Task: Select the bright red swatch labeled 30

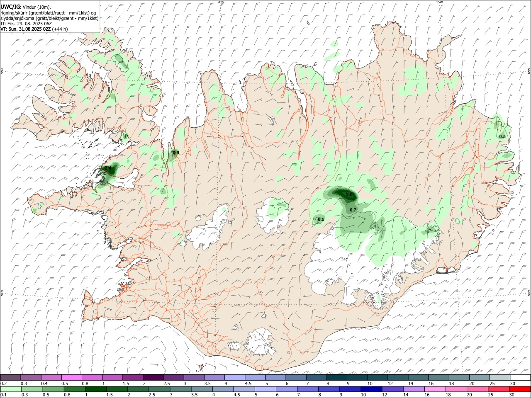Action: point(519,389)
